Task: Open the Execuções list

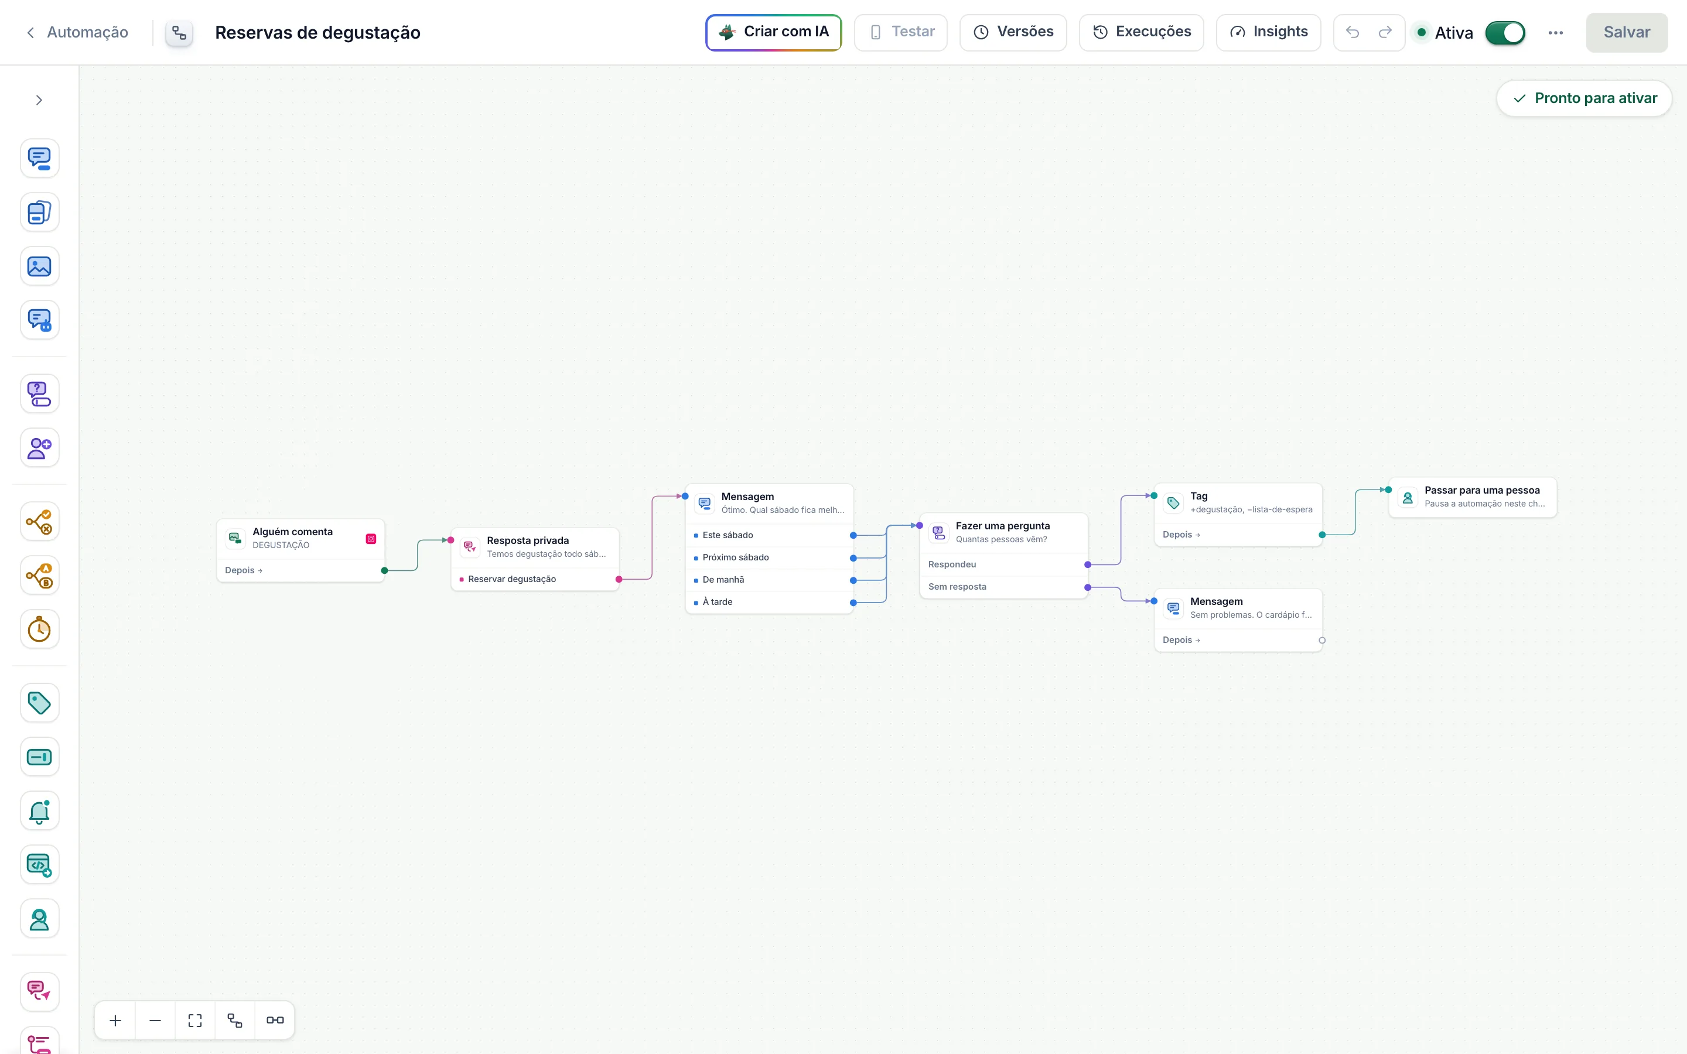Action: click(1141, 33)
